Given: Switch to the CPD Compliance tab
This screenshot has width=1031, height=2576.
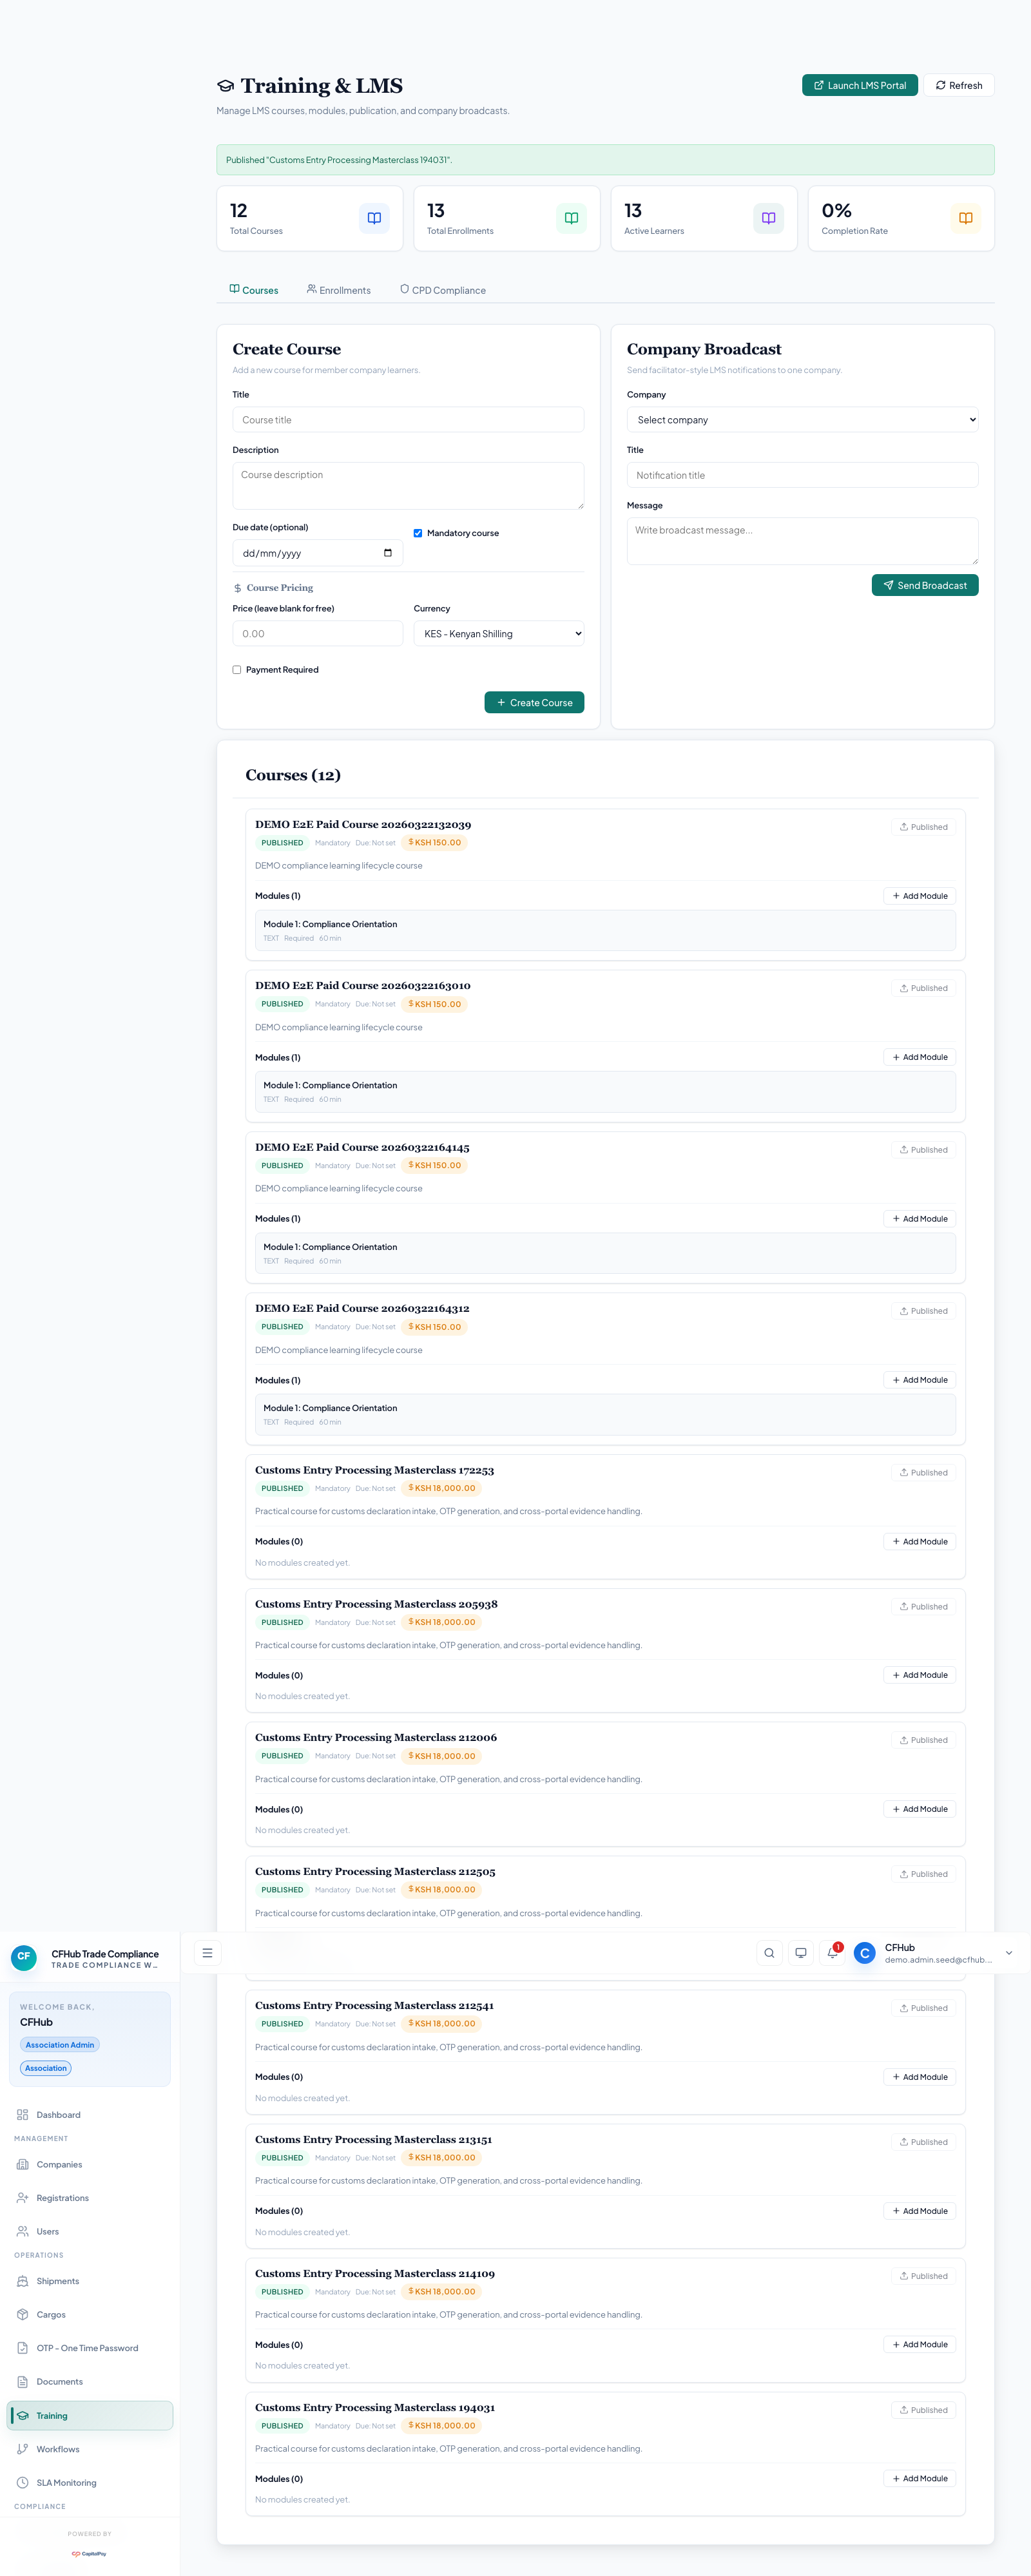Looking at the screenshot, I should click(x=443, y=290).
